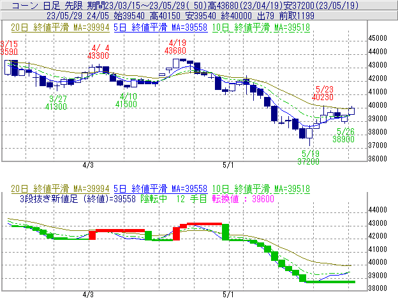Click the 45000 price axis label
Screen dimensions: 398x303
coord(379,38)
